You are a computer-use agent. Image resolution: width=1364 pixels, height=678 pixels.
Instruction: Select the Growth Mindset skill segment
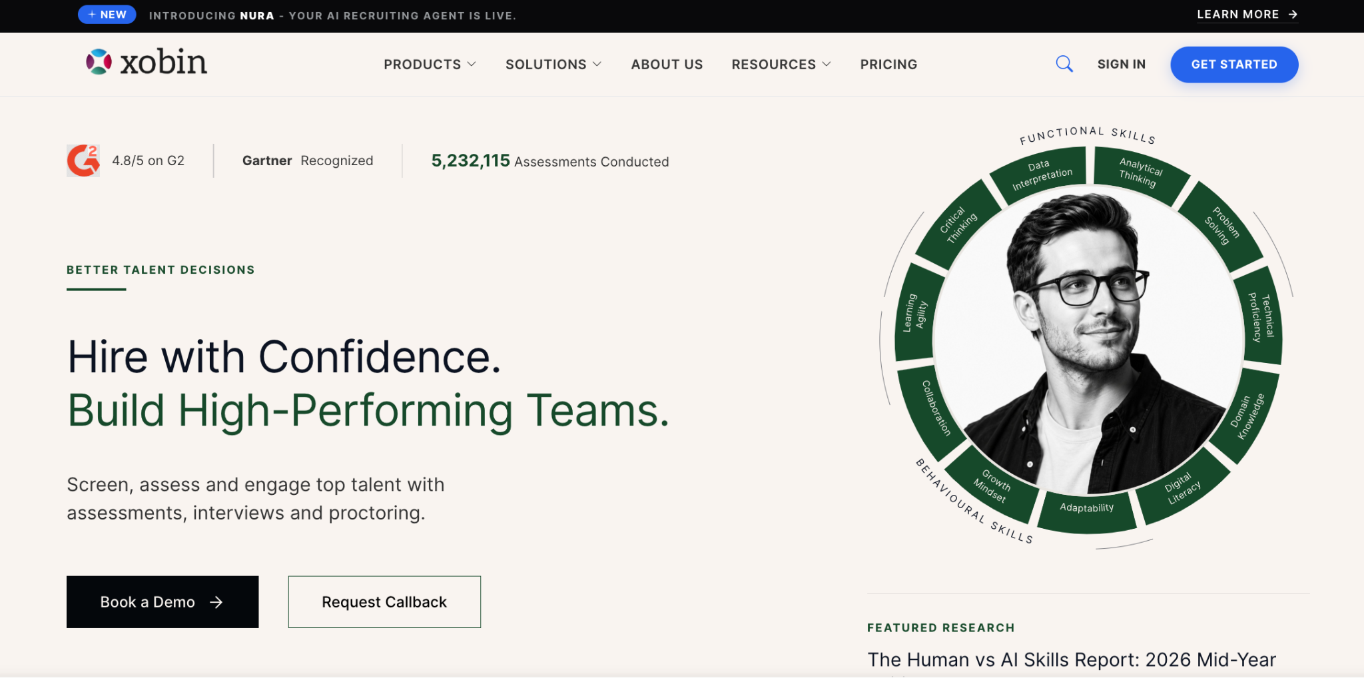click(992, 486)
